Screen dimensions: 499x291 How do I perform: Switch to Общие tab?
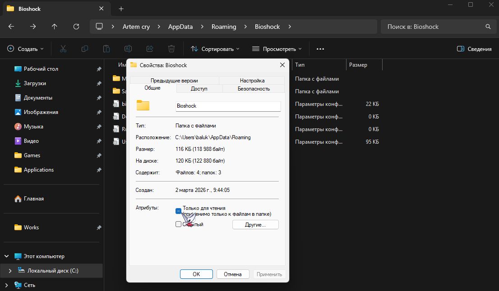click(x=152, y=88)
